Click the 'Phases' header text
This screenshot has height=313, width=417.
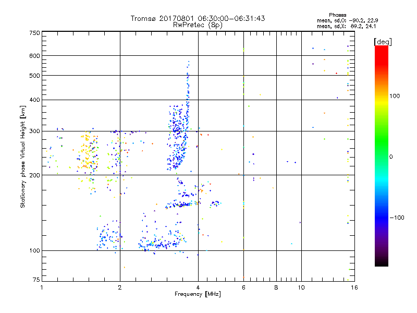[337, 15]
